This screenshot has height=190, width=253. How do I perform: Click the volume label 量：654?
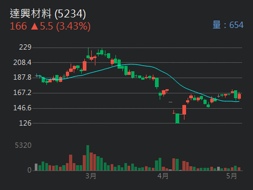228,25
